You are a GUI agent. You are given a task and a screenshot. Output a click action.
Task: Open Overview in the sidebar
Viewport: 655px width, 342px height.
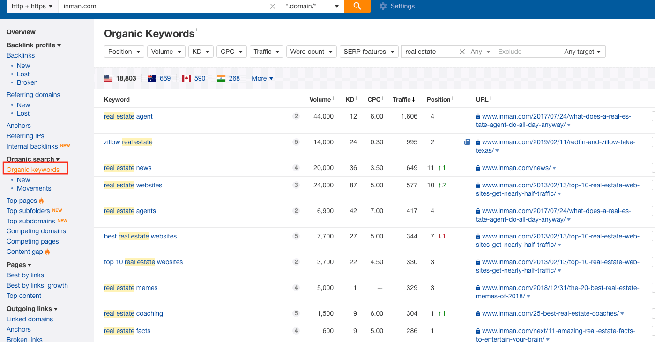pyautogui.click(x=21, y=32)
